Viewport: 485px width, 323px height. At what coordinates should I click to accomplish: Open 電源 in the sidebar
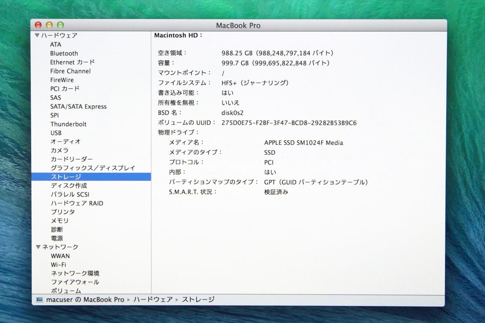(57, 239)
